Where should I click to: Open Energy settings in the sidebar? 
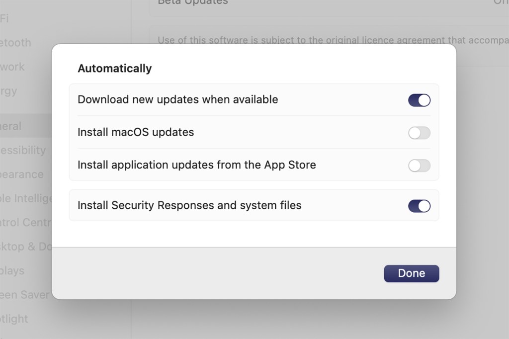(9, 91)
